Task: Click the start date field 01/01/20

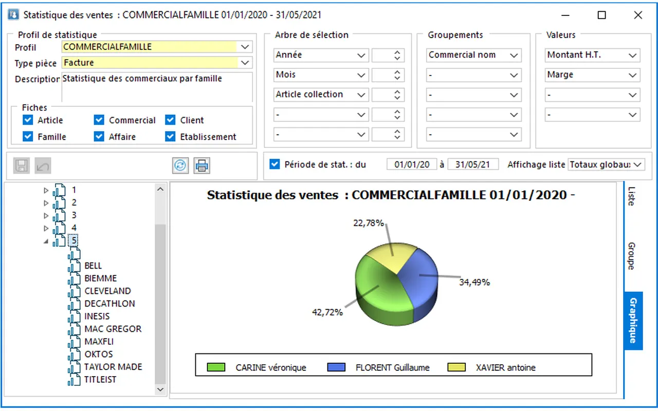Action: point(411,164)
